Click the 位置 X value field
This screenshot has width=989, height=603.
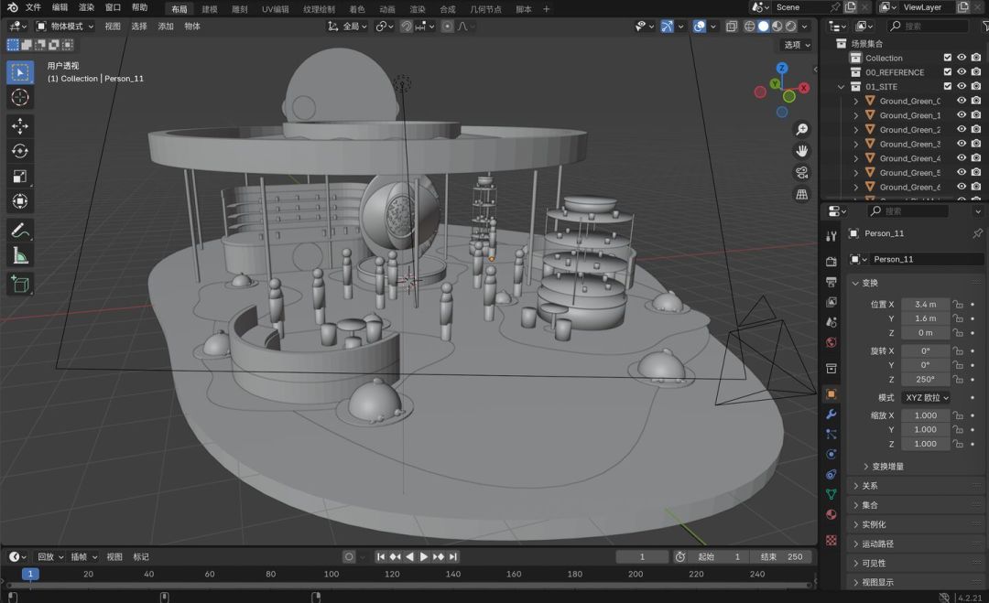925,305
